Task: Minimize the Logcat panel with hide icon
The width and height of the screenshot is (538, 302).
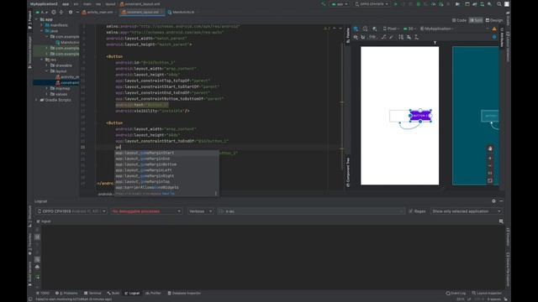Action: 501,201
